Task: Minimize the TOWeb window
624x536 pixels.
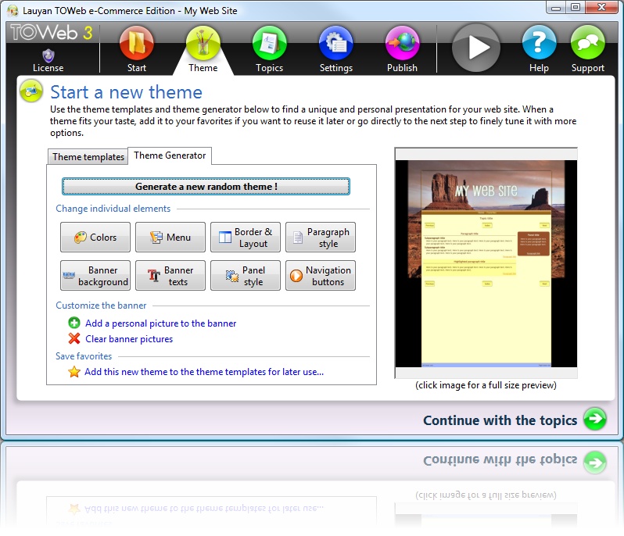Action: pos(556,8)
